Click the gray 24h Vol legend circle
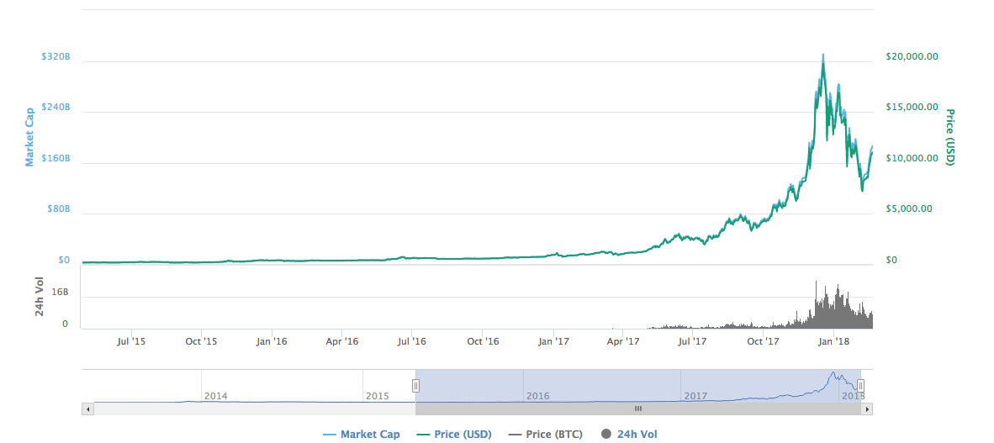The width and height of the screenshot is (994, 443). pyautogui.click(x=606, y=435)
